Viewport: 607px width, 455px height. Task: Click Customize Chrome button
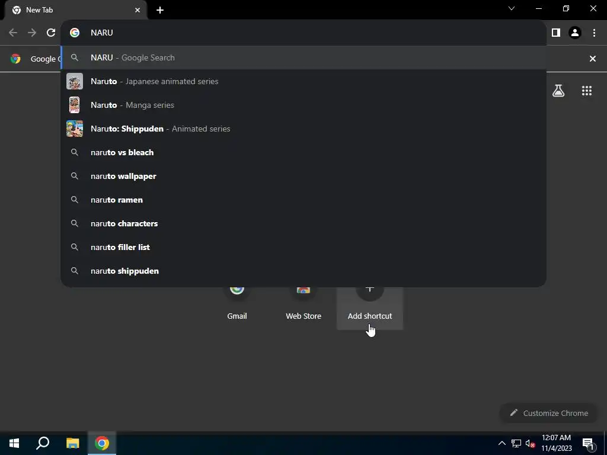pyautogui.click(x=548, y=413)
